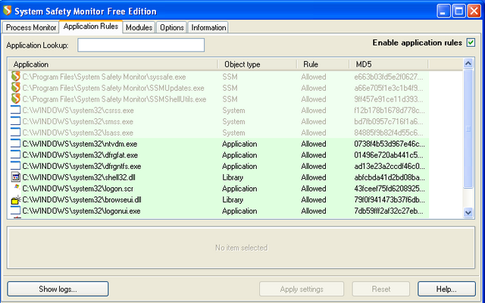Select the Application Rules tab
This screenshot has height=303, width=485.
[x=91, y=27]
